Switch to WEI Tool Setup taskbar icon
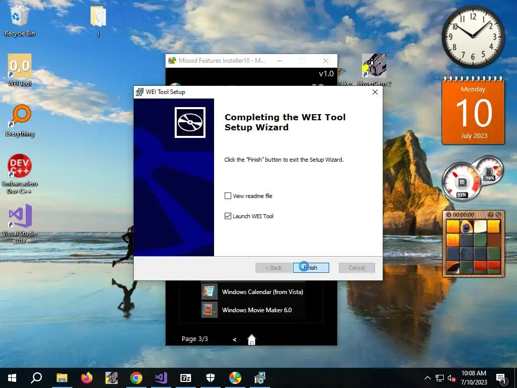 (260, 378)
